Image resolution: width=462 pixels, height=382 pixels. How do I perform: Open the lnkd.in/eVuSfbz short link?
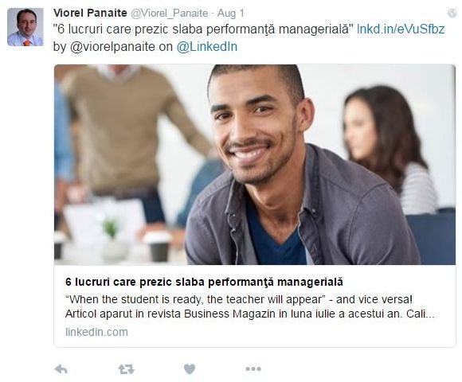[x=401, y=29]
